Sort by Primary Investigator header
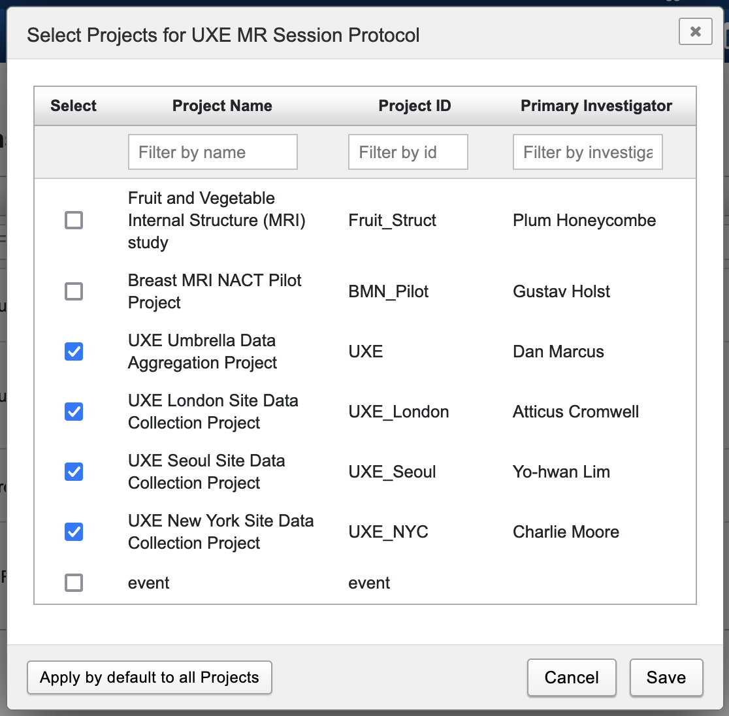Viewport: 729px width, 716px height. pos(596,106)
